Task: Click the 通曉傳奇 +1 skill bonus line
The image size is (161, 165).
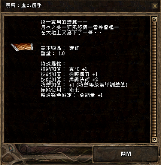Action: [x=69, y=74]
